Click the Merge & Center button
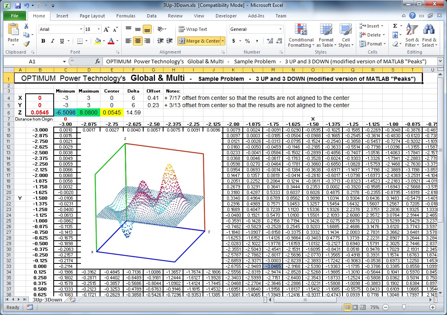The height and width of the screenshot is (315, 447). (199, 41)
